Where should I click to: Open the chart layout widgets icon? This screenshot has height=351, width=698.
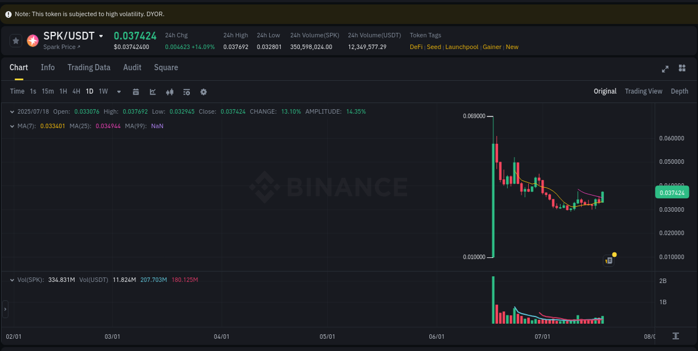pos(682,68)
